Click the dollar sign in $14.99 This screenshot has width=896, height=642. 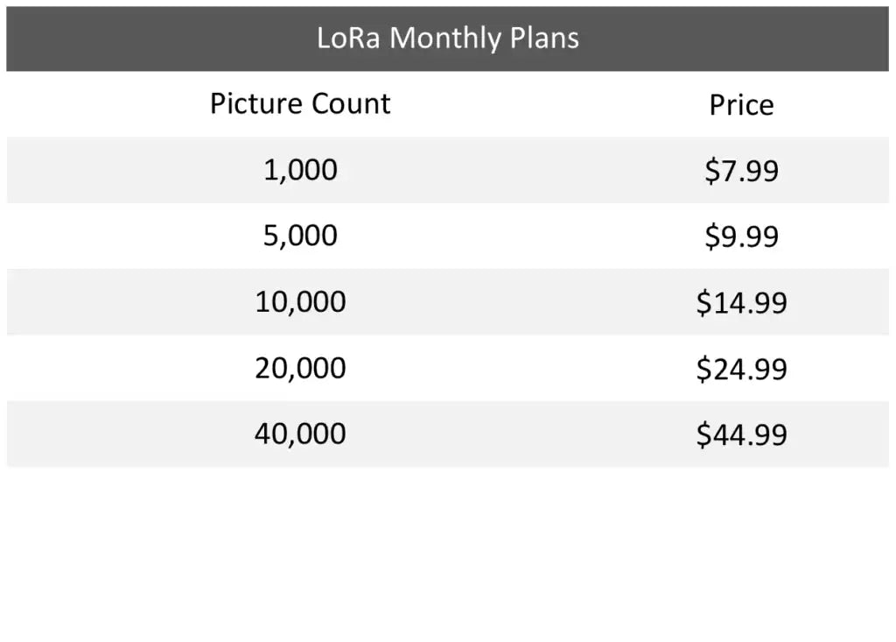pyautogui.click(x=703, y=303)
